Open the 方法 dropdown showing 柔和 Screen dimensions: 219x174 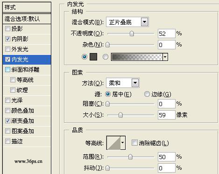tap(123, 83)
